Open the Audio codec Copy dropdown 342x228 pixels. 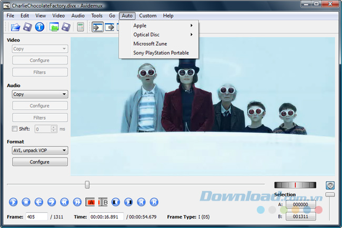click(40, 94)
